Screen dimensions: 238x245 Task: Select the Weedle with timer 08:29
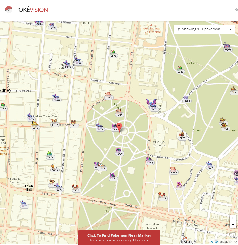[55, 168]
